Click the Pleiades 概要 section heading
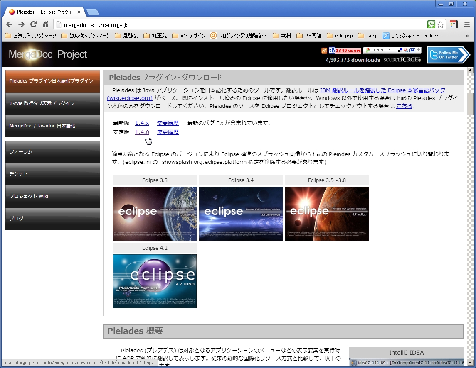This screenshot has width=476, height=368. pos(135,331)
